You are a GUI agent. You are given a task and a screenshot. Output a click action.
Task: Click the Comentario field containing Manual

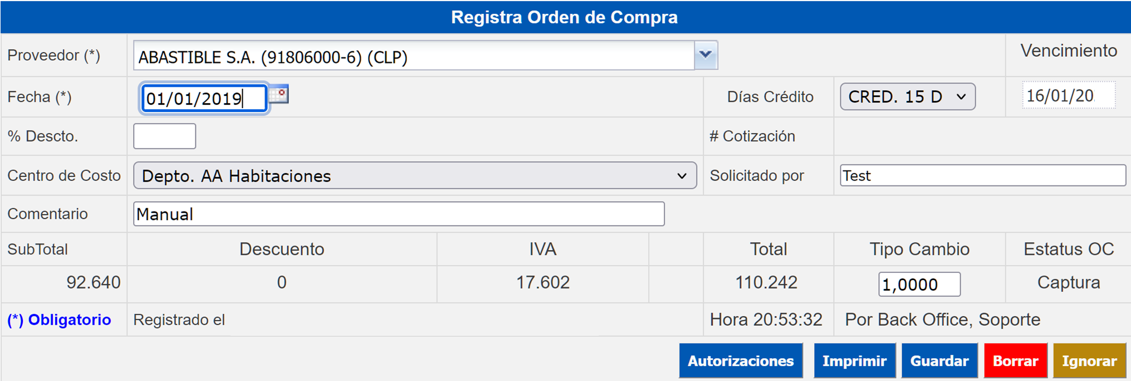coord(398,214)
